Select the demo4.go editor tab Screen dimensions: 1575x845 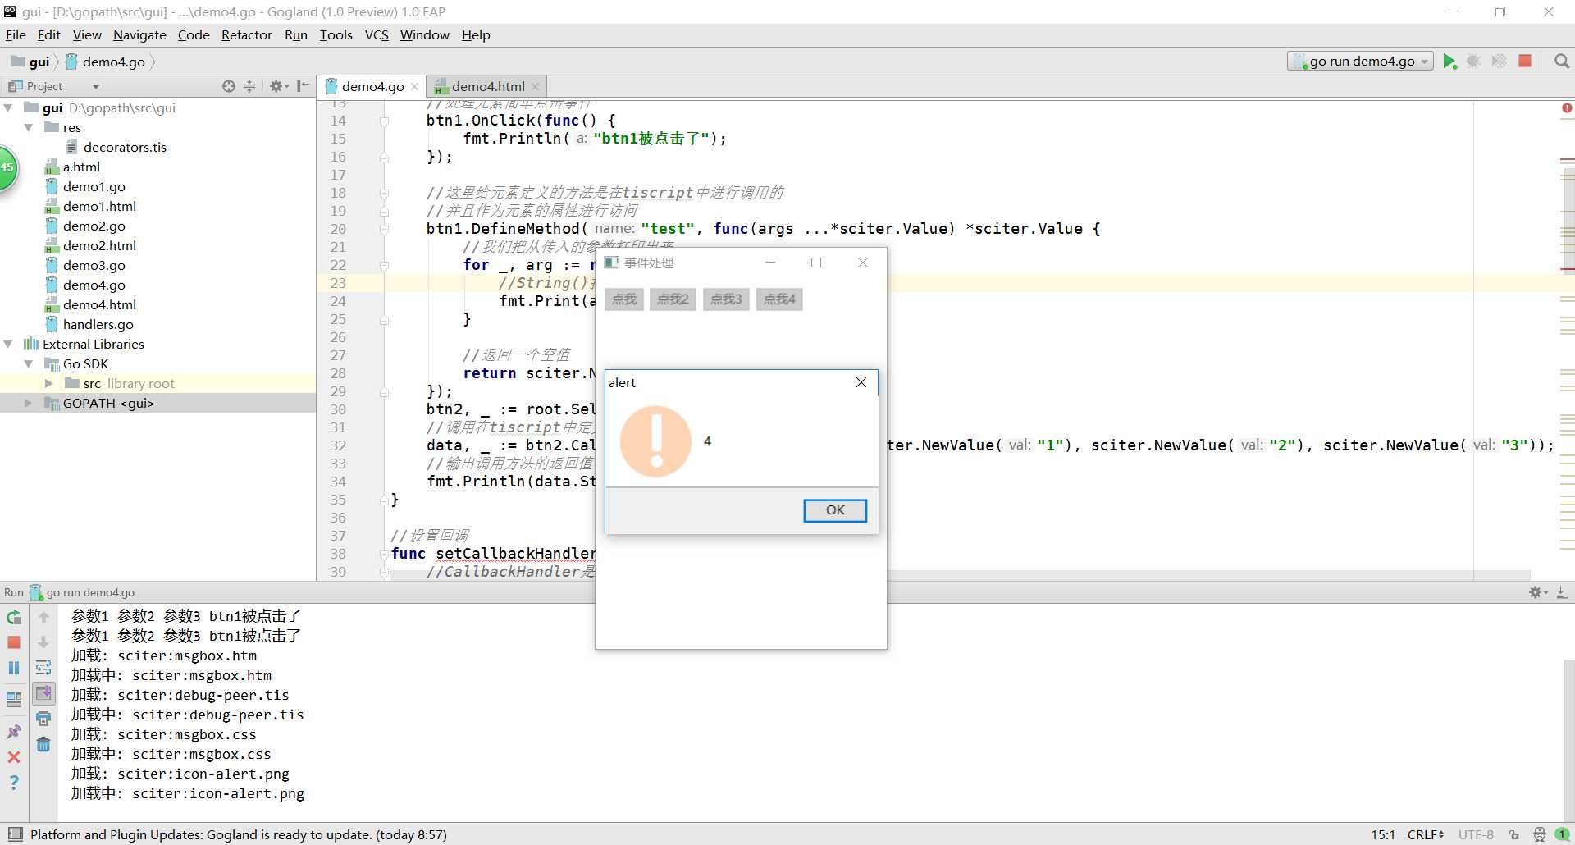(372, 86)
